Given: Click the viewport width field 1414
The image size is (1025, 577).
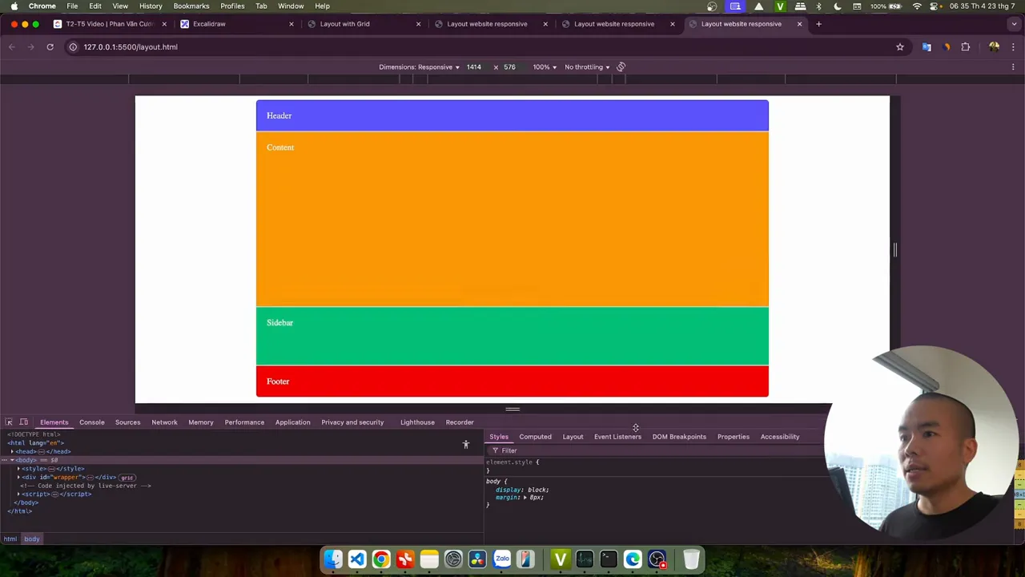Looking at the screenshot, I should coord(474,67).
